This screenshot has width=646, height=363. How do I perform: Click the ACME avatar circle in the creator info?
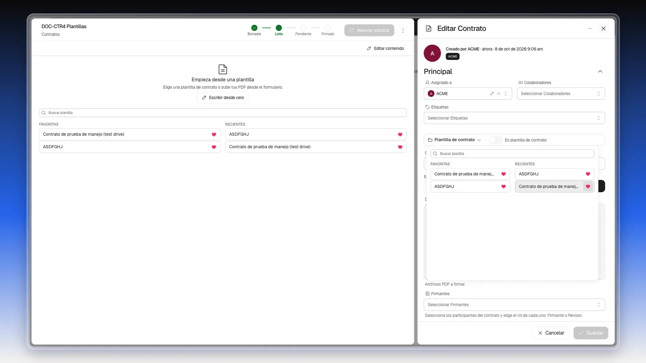coord(432,53)
